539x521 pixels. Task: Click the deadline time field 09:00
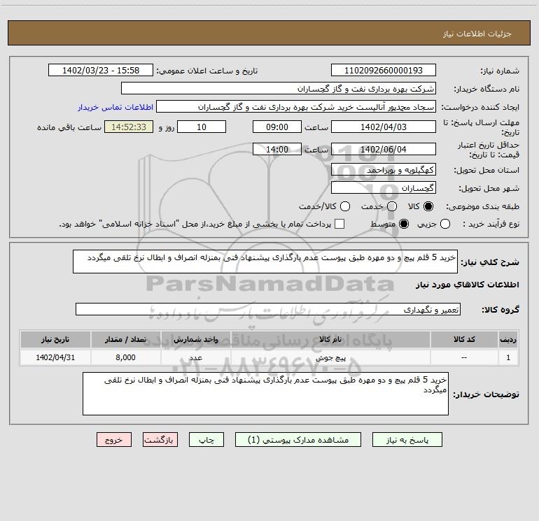point(277,127)
